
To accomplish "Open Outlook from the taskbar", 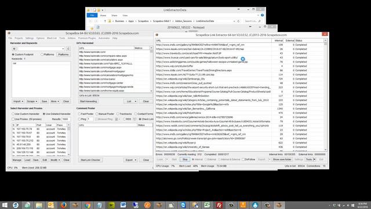I will click(x=51, y=205).
